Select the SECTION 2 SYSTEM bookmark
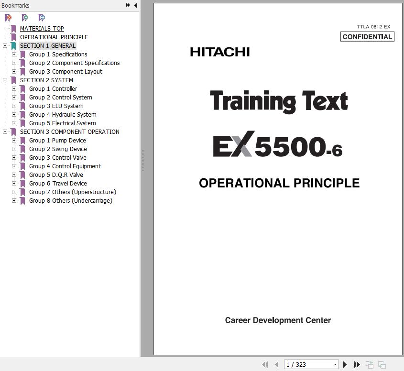Screen dimensions: 404x371 pyautogui.click(x=47, y=80)
